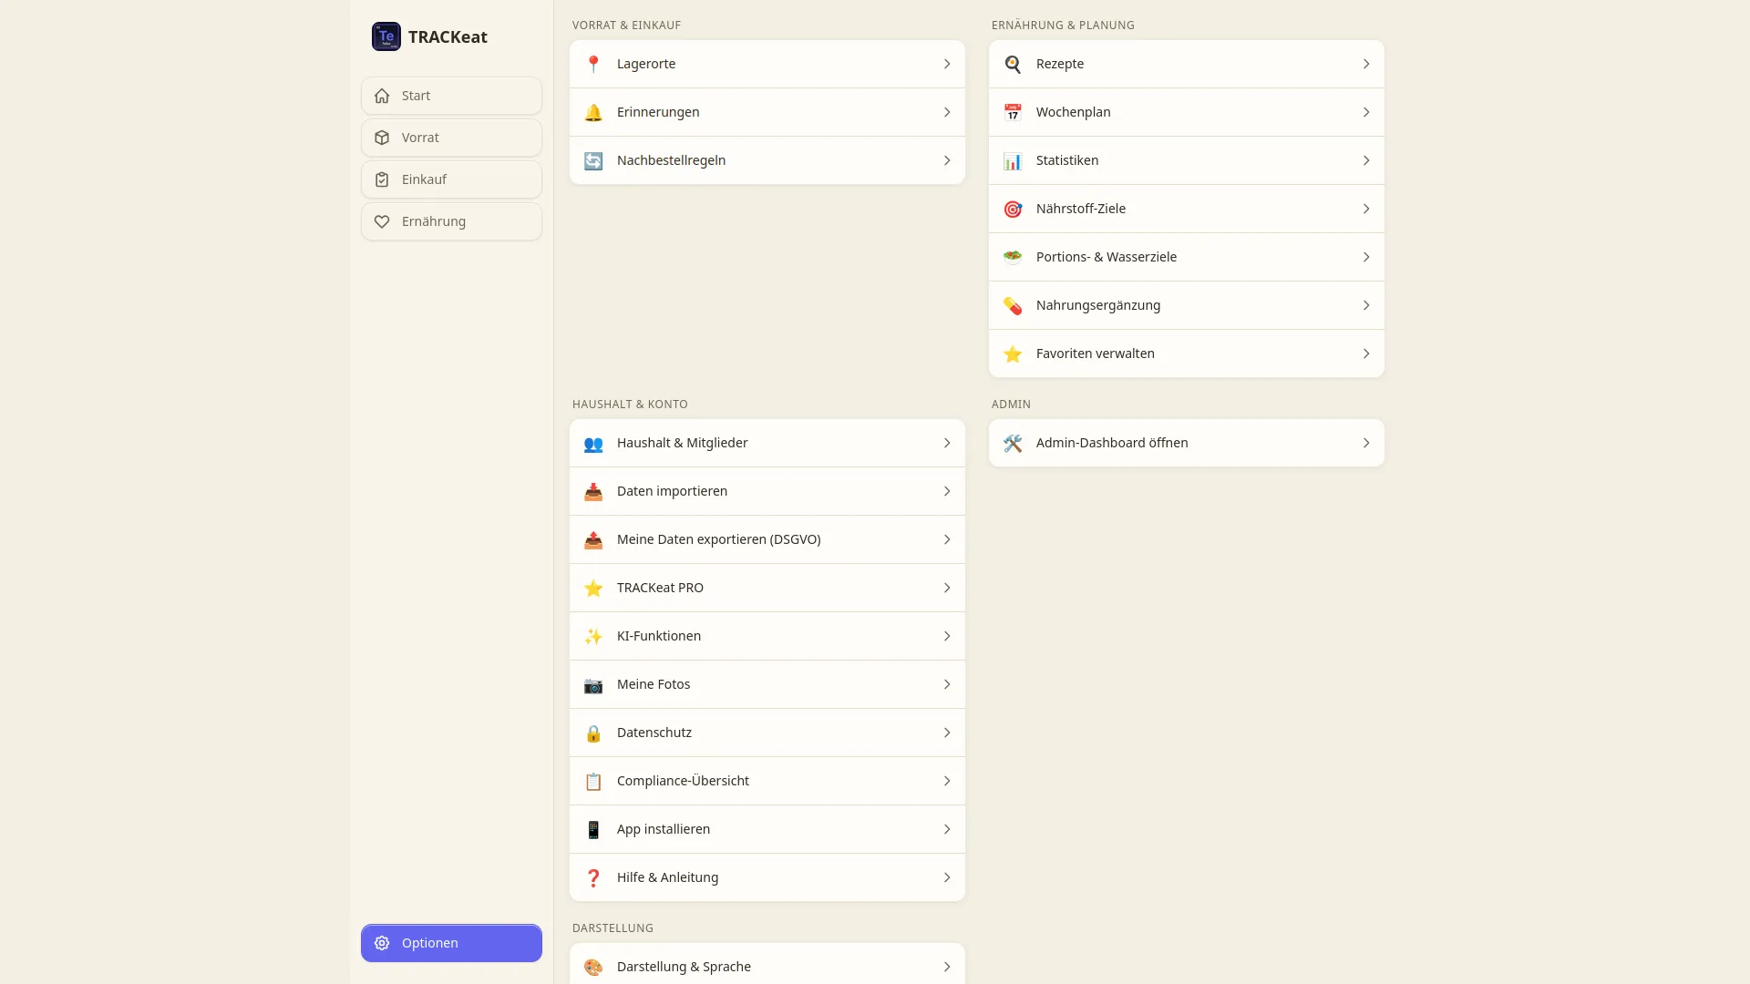Click chevron on Haushalt & Mitglieder row

(947, 443)
